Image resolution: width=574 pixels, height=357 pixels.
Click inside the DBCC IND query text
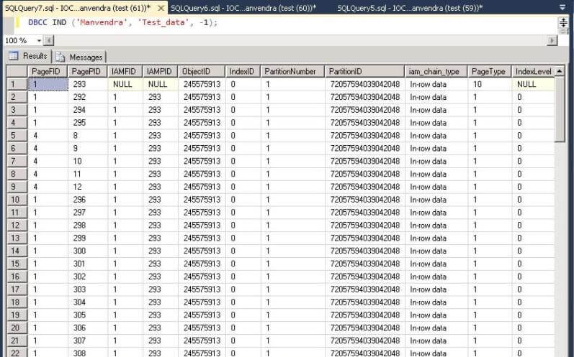(x=122, y=22)
